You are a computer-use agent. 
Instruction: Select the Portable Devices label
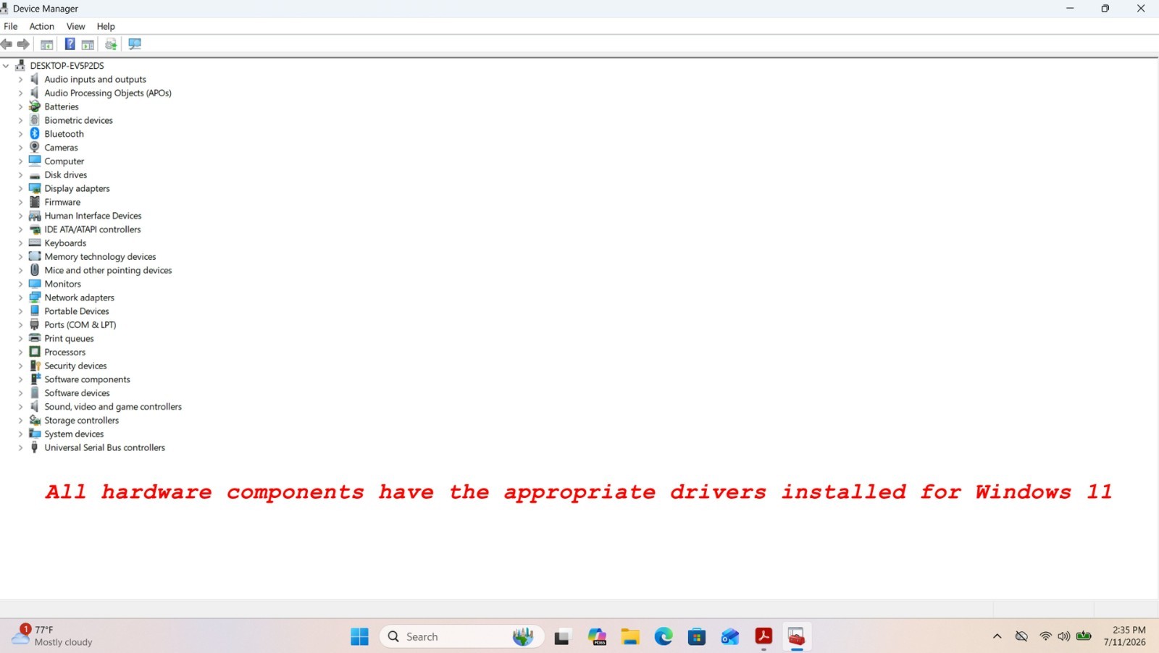(77, 311)
